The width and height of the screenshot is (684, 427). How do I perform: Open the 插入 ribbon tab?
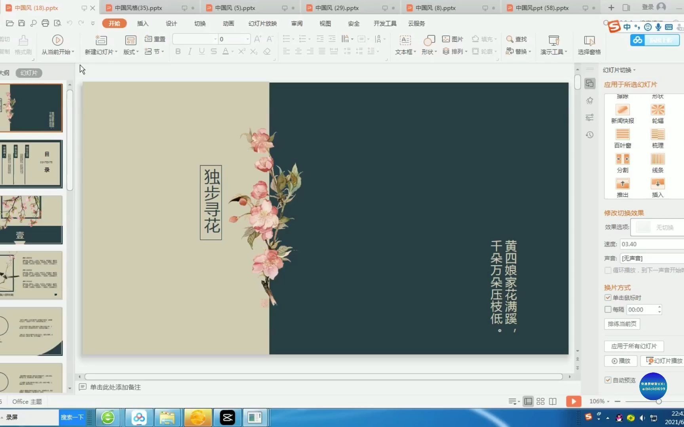click(142, 23)
